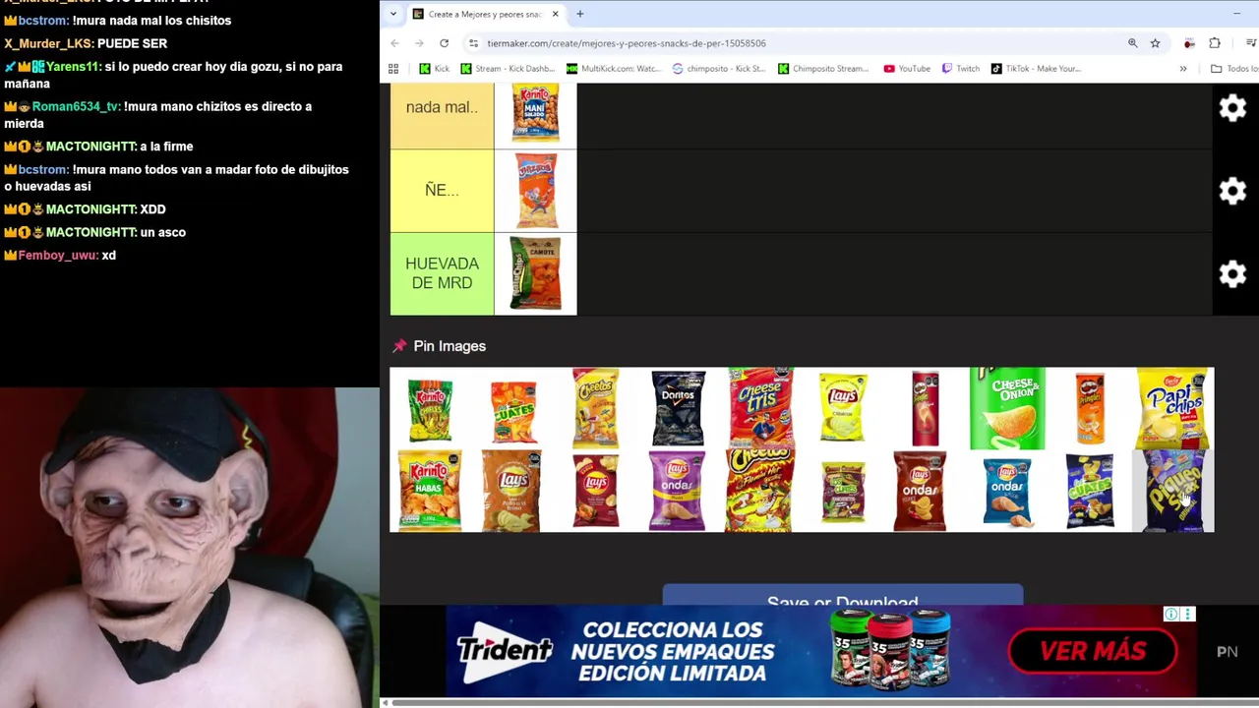Click username Femboy_uwu in chat
Screen dimensions: 1259x708
click(57, 256)
